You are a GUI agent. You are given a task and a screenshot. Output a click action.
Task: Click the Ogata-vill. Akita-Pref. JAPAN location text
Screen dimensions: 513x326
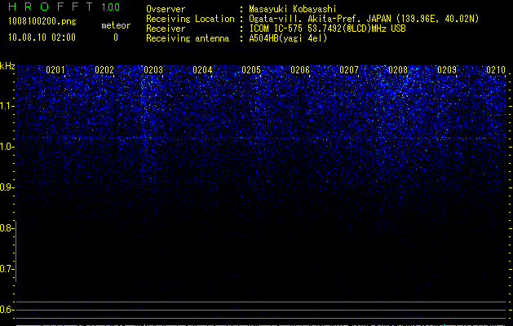pyautogui.click(x=364, y=19)
